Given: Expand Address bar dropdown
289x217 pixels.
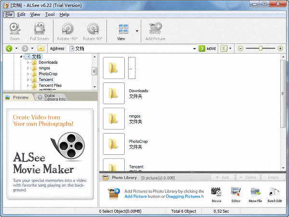Looking at the screenshot, I should (194, 49).
